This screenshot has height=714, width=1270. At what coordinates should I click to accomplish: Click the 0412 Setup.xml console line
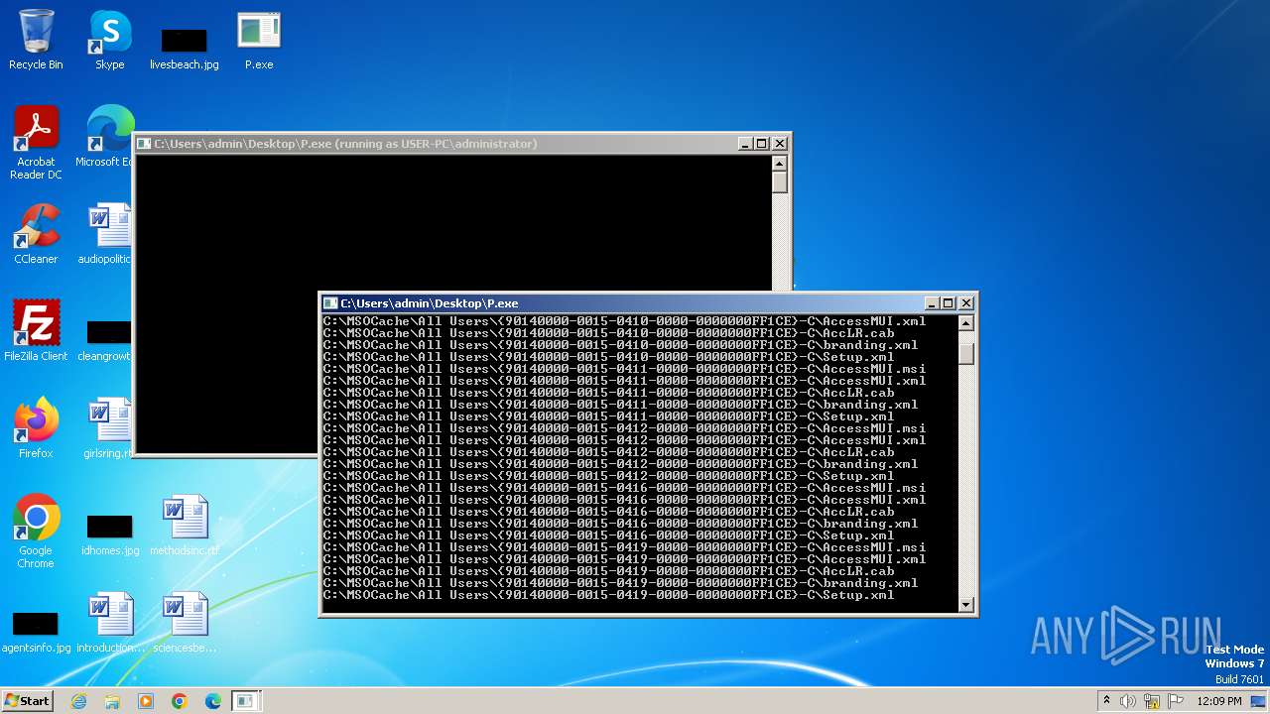tap(608, 476)
